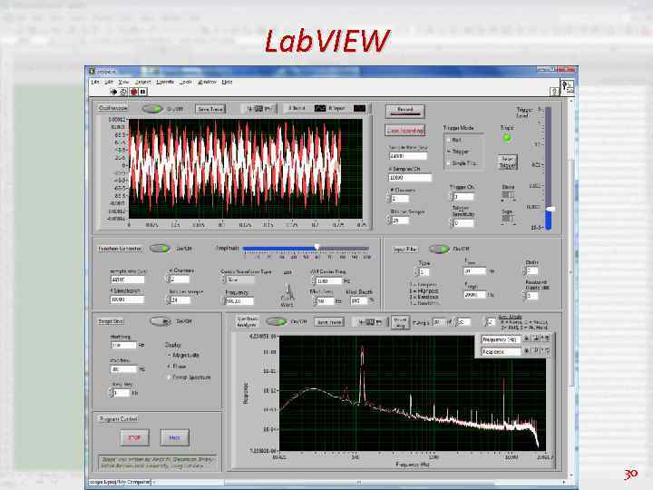The image size is (653, 490).
Task: Click the first channel plot legend icon
Action: [x=320, y=108]
